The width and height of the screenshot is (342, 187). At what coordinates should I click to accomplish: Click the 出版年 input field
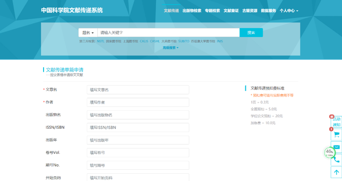pos(138,140)
